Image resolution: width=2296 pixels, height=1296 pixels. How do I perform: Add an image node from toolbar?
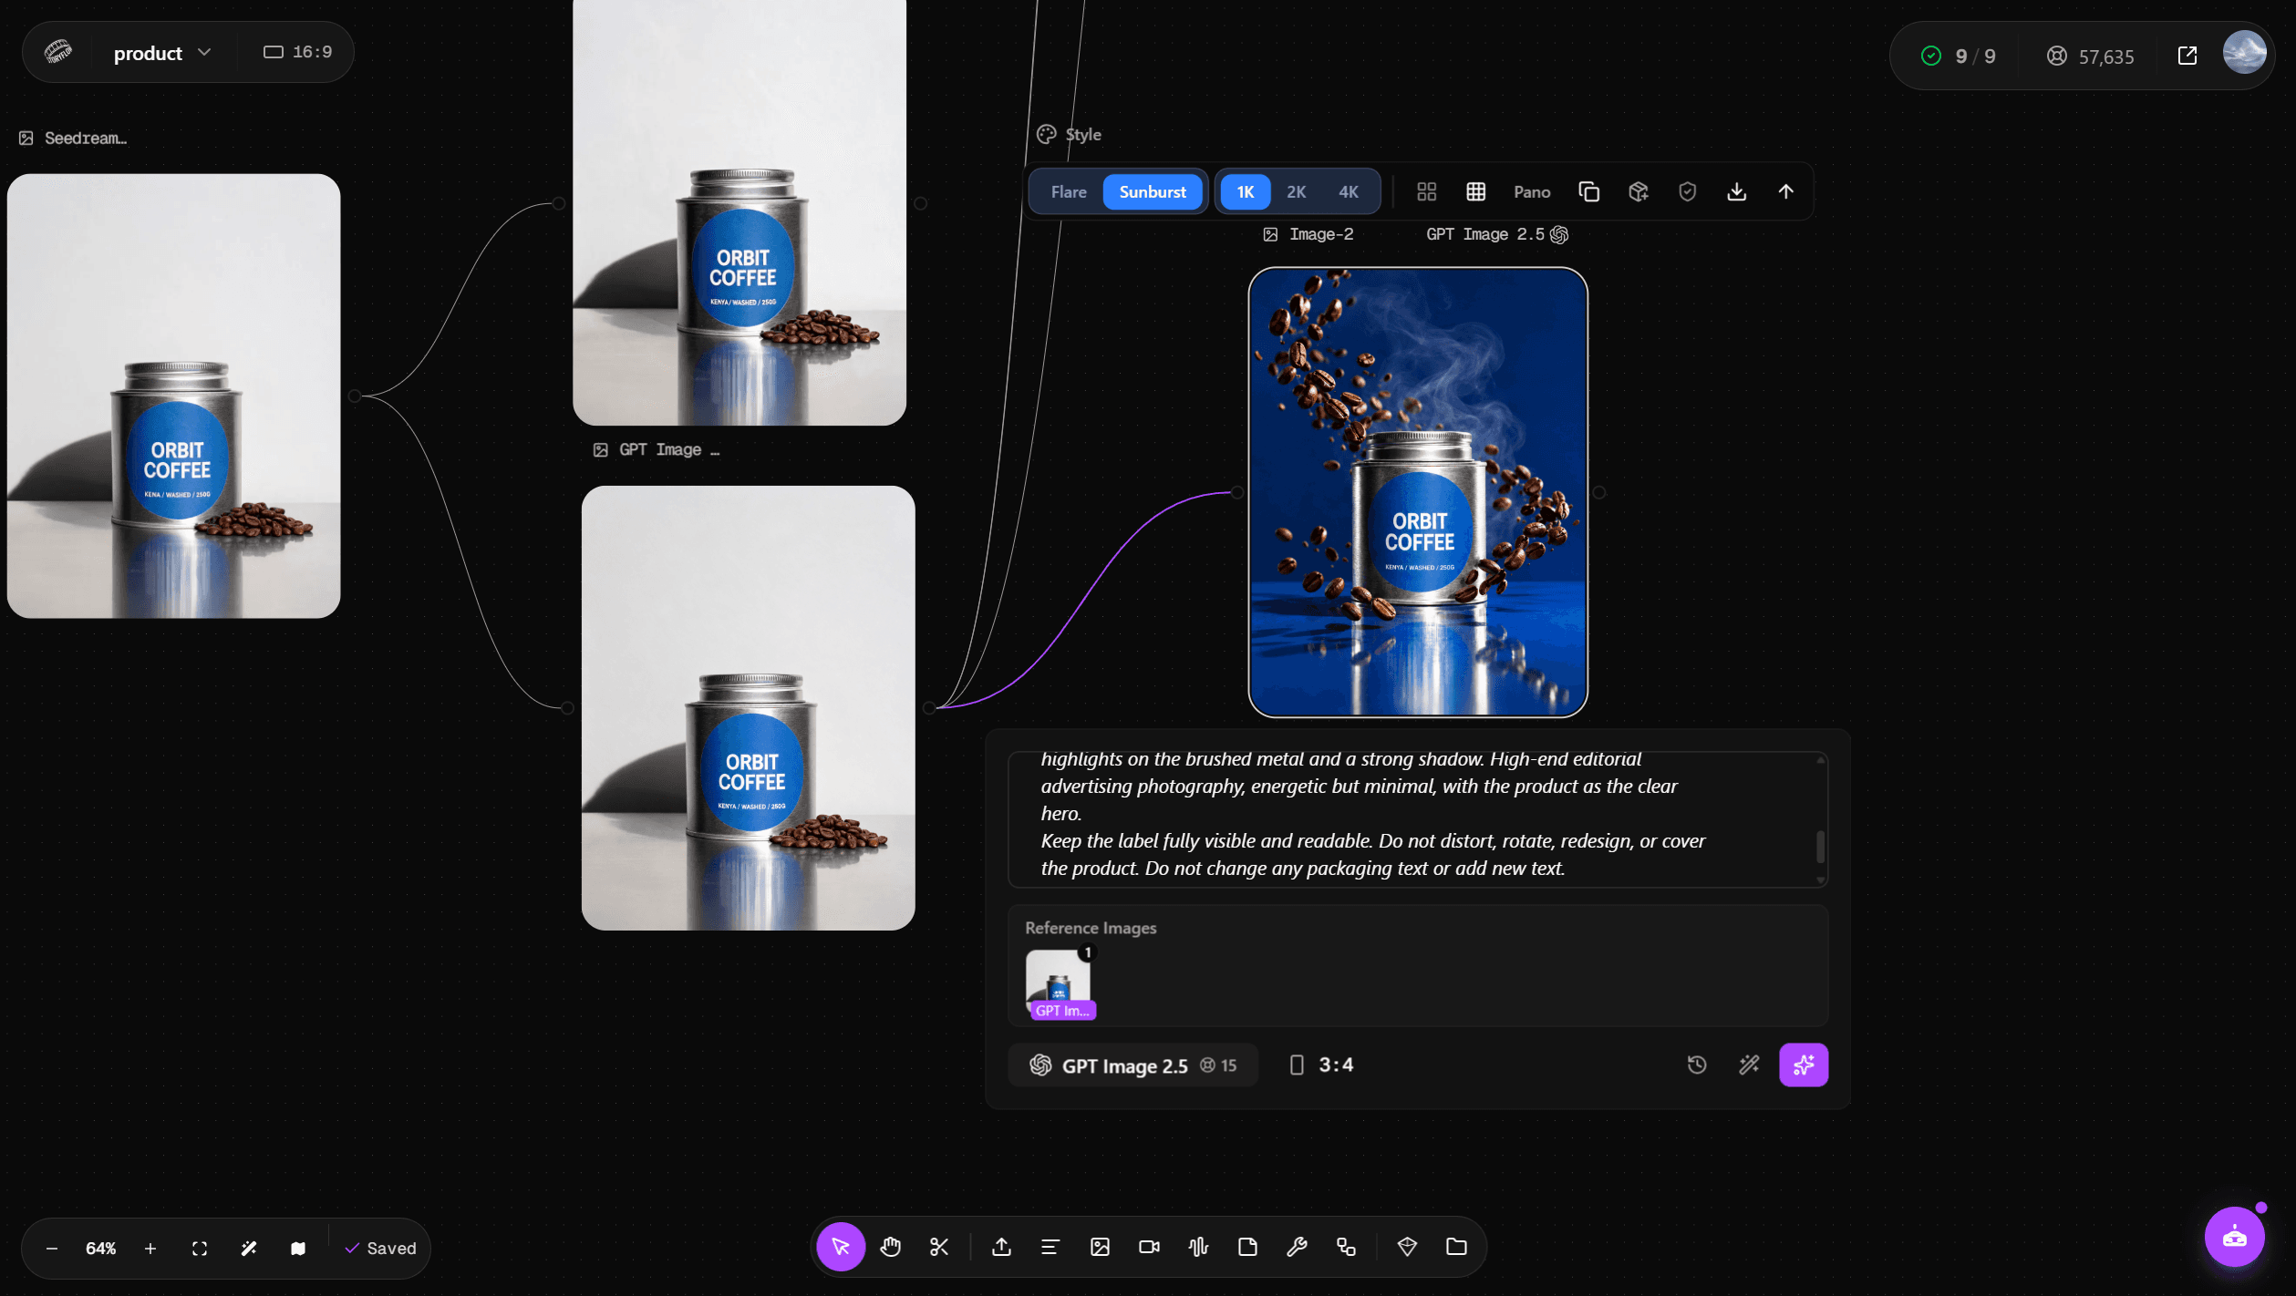(1101, 1247)
